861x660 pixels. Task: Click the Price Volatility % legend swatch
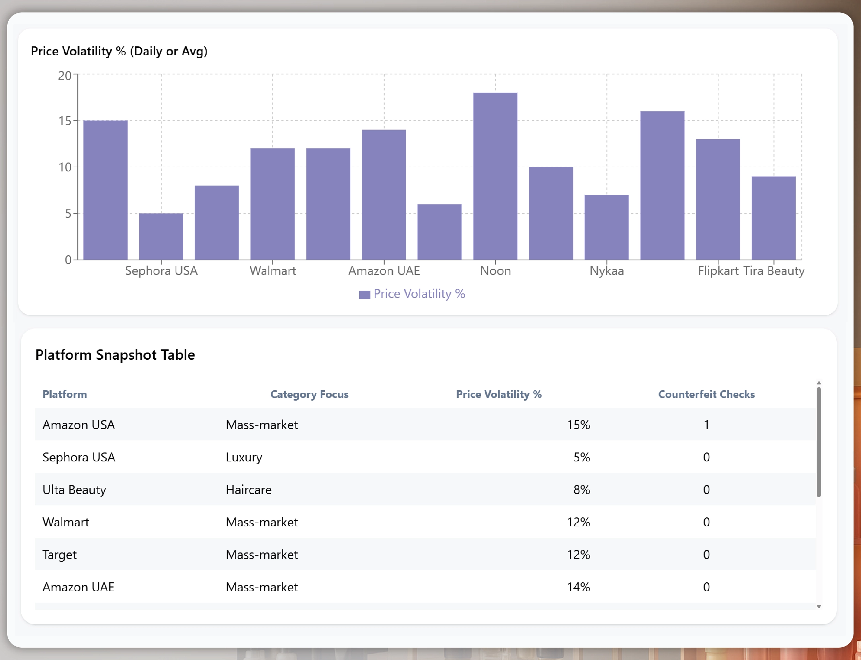tap(364, 295)
